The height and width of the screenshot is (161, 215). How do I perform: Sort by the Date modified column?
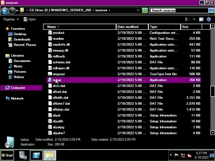click(x=132, y=27)
